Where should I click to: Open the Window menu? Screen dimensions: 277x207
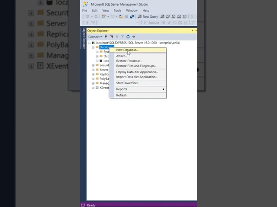coord(132,10)
